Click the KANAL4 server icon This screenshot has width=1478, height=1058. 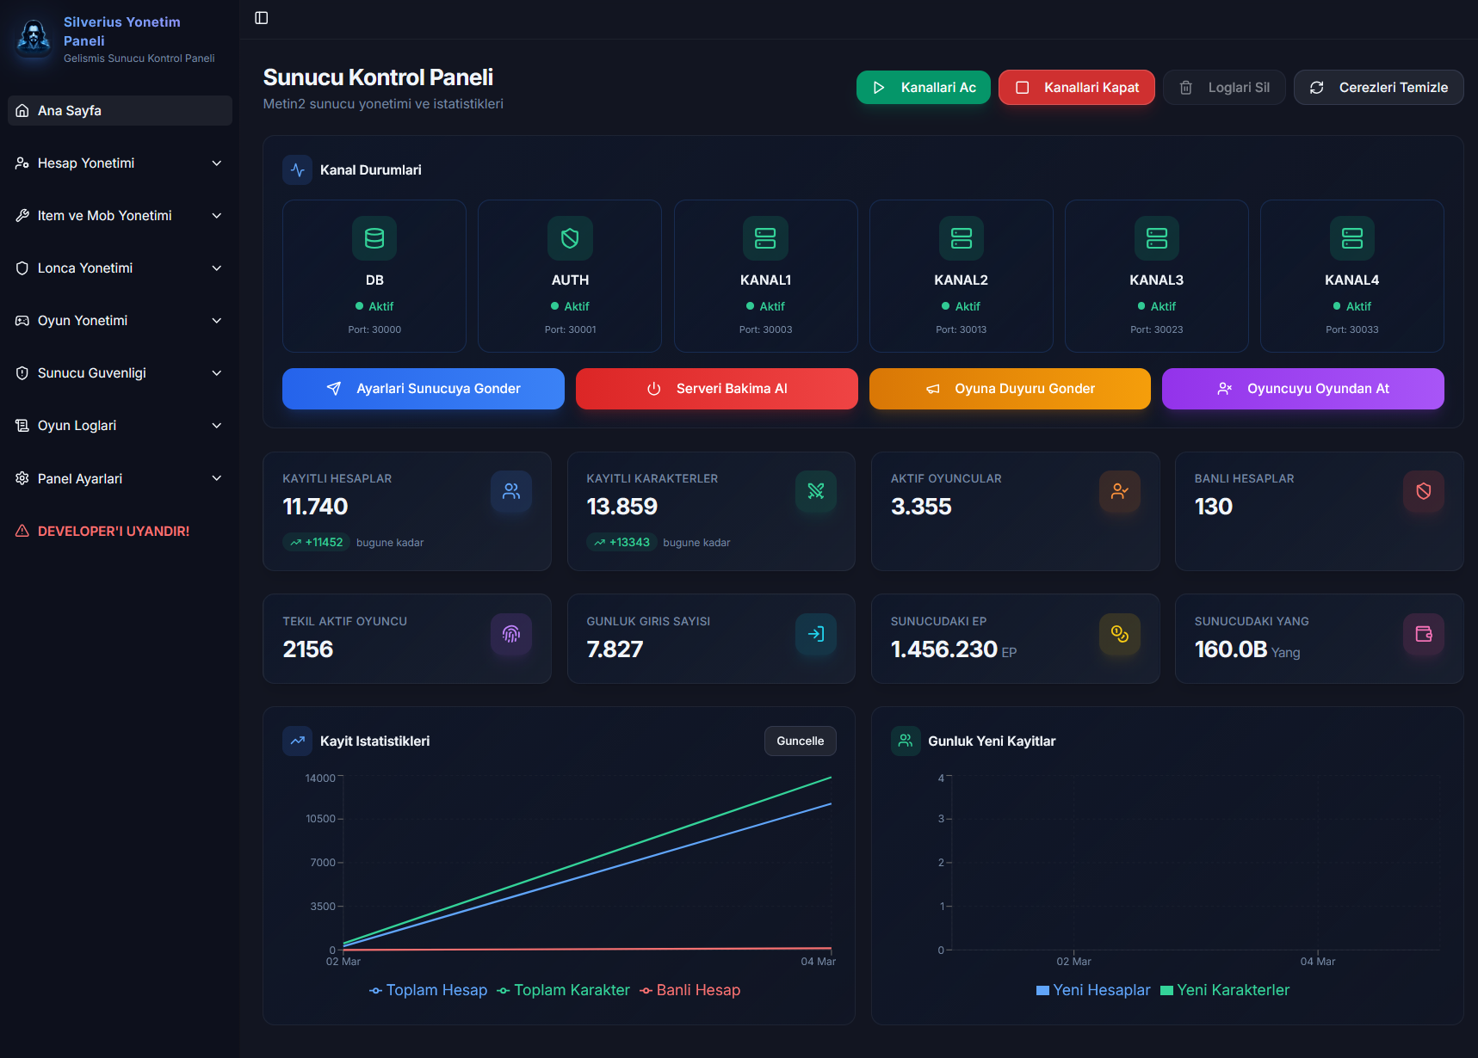1351,238
